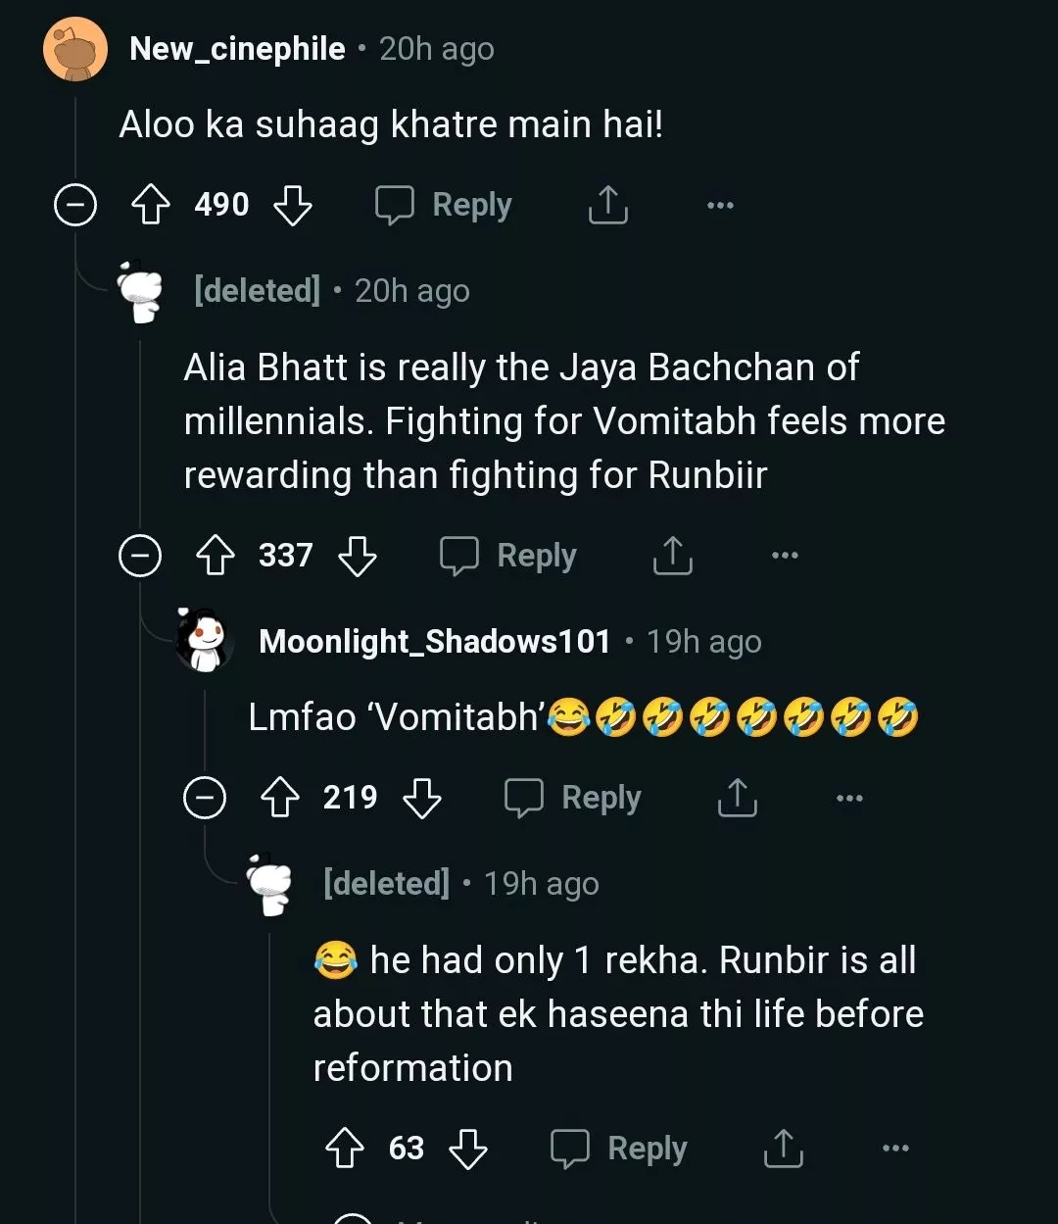Collapse Moonlight_Shadows101's comment thread

(205, 798)
